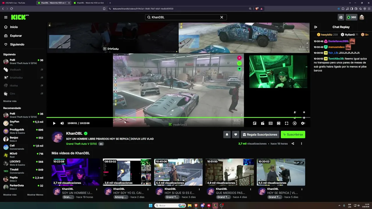Bookmark this page
The width and height of the screenshot is (372, 209).
tap(104, 9)
